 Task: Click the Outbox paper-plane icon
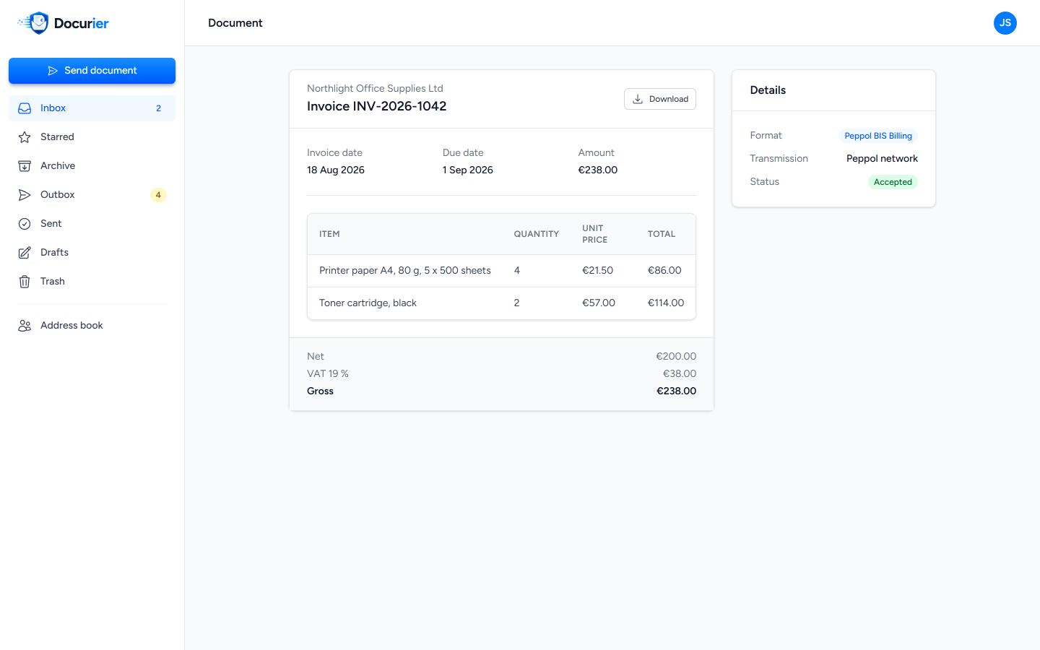click(25, 195)
